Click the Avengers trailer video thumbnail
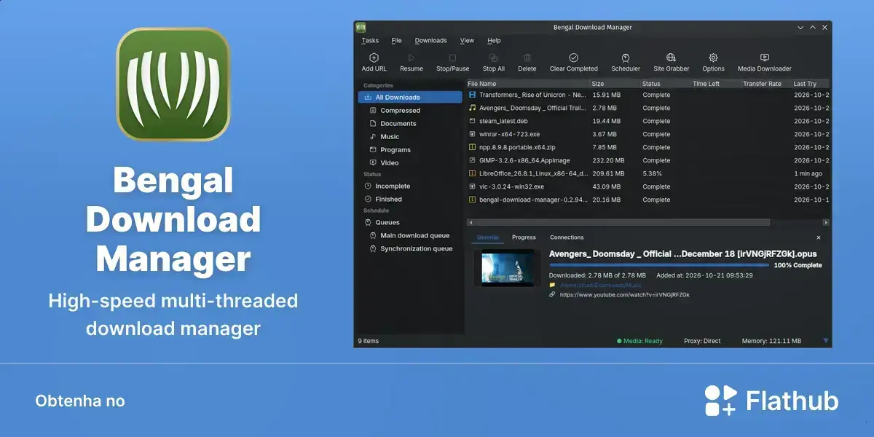Image resolution: width=874 pixels, height=437 pixels. point(507,268)
